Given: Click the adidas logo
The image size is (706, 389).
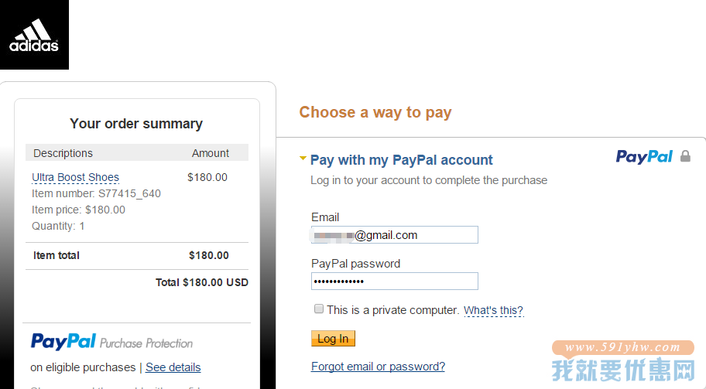Looking at the screenshot, I should pyautogui.click(x=34, y=35).
